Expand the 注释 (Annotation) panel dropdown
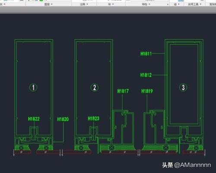Viewport: 216px width, 173px height. click(x=84, y=4)
